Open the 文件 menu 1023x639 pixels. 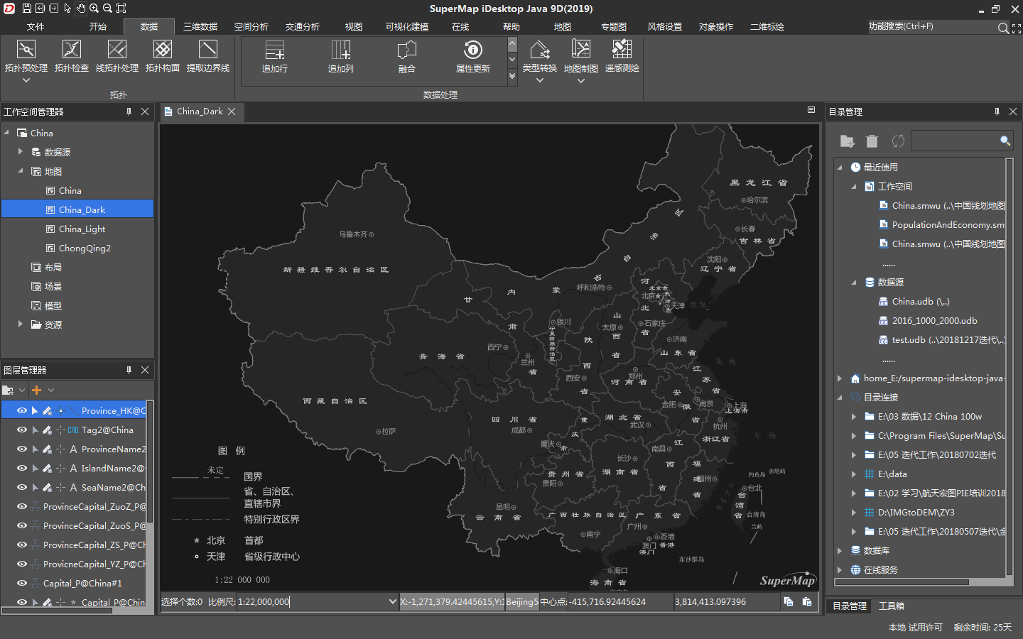click(36, 27)
